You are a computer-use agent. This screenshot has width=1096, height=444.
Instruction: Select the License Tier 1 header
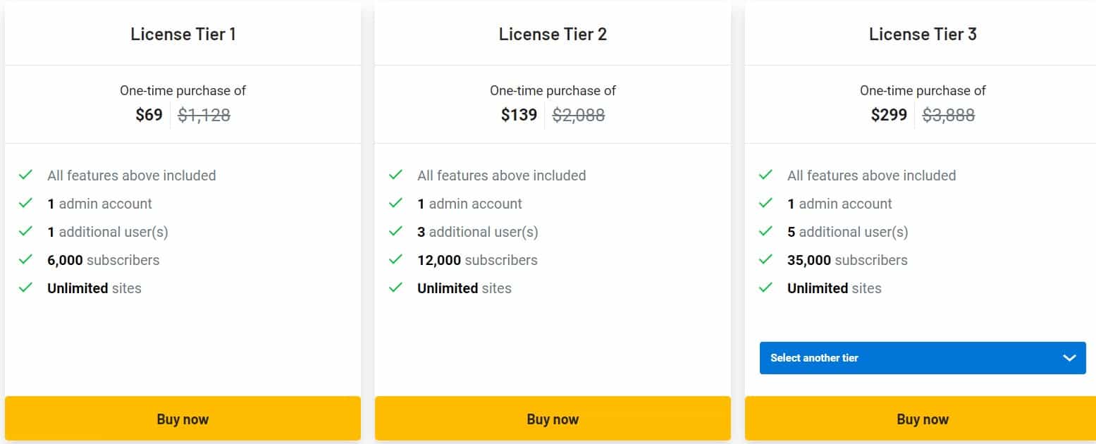pyautogui.click(x=183, y=34)
